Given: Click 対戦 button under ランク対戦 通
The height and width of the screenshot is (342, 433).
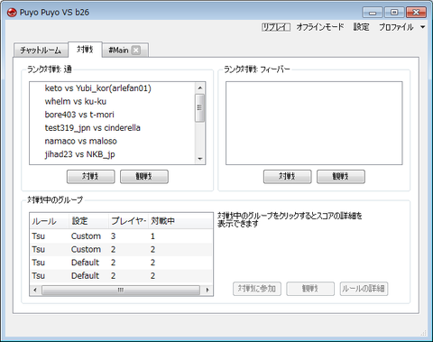Looking at the screenshot, I should 91,177.
